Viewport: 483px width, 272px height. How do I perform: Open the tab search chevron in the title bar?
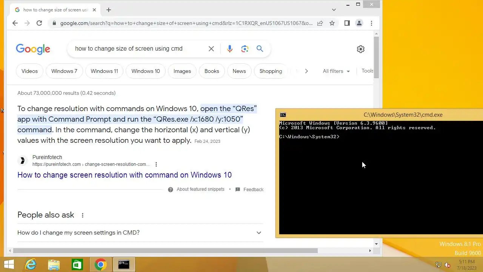[334, 10]
